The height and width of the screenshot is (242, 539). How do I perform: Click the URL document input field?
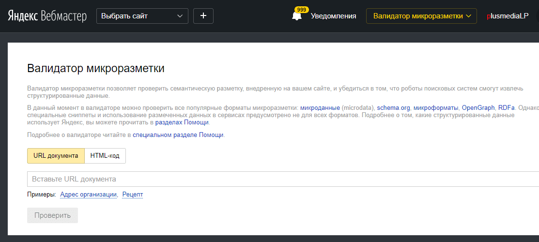tap(283, 179)
